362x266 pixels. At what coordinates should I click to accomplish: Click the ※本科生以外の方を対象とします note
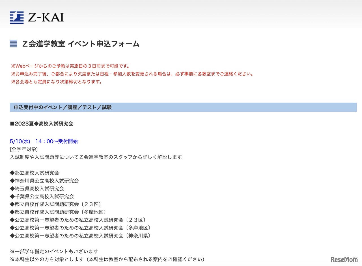click(x=106, y=259)
